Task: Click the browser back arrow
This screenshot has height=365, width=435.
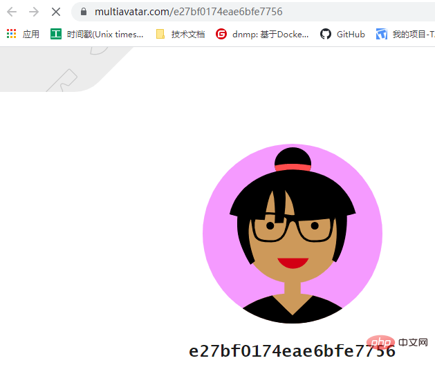Action: pyautogui.click(x=12, y=12)
